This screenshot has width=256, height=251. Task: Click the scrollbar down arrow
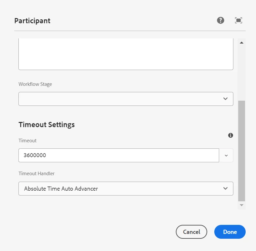(x=241, y=205)
